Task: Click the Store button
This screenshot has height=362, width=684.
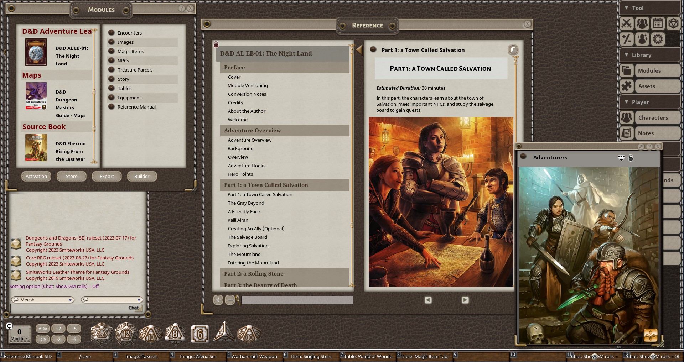Action: tap(72, 177)
